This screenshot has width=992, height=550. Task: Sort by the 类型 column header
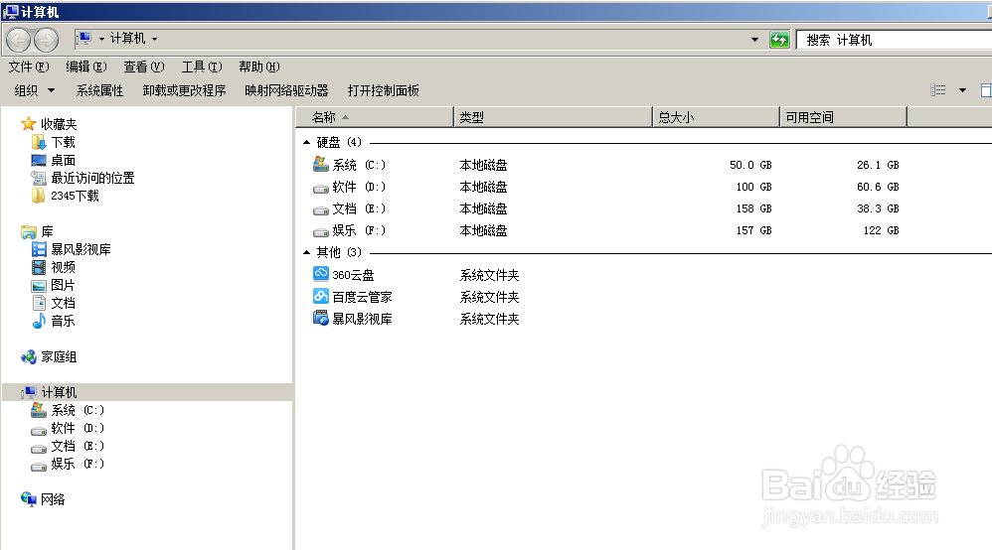pyautogui.click(x=553, y=117)
